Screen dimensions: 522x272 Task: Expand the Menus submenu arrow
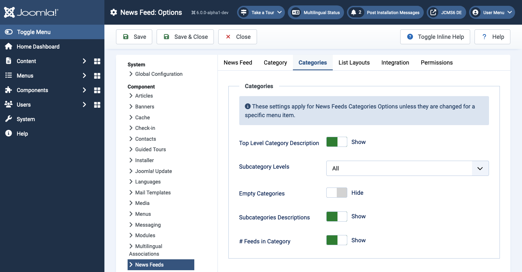point(84,75)
